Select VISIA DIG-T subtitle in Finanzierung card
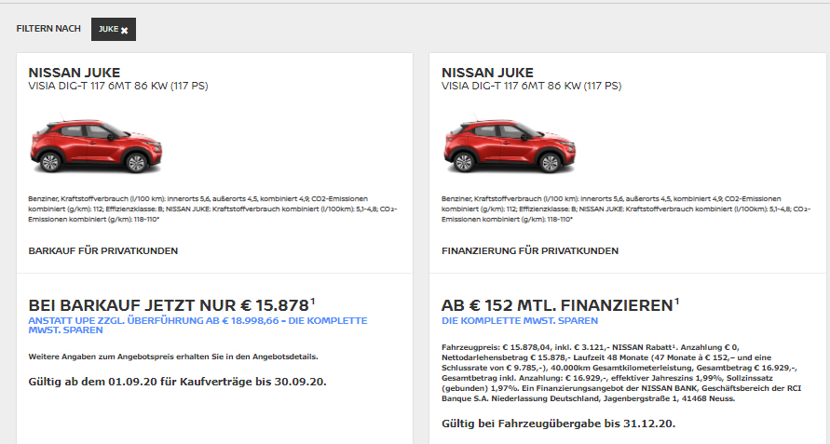Screen dimensions: 830x444 click(532, 86)
